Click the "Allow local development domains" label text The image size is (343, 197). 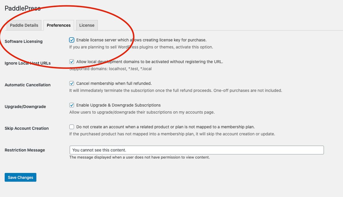point(149,62)
